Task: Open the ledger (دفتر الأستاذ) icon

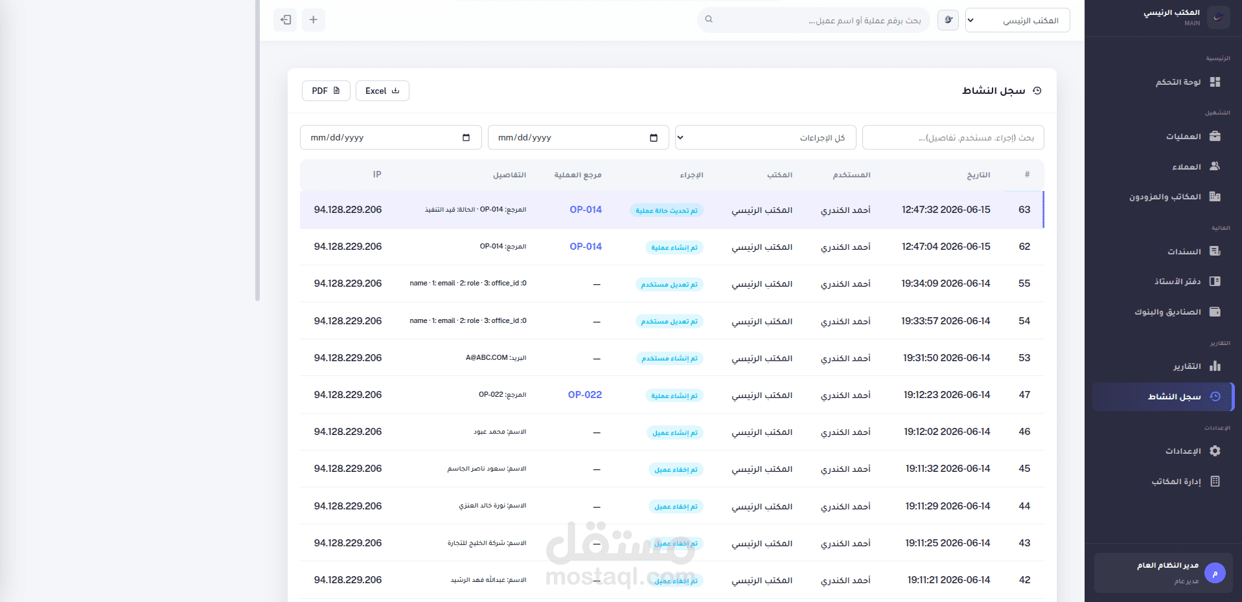Action: coord(1215,282)
